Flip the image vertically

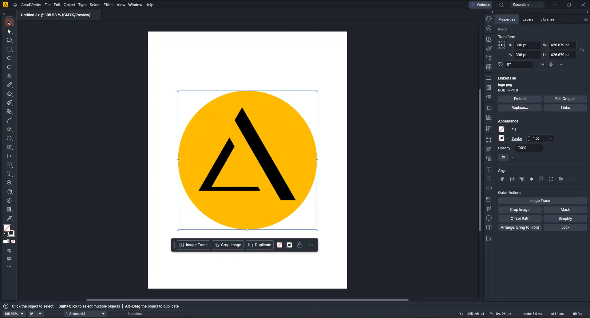point(551,64)
